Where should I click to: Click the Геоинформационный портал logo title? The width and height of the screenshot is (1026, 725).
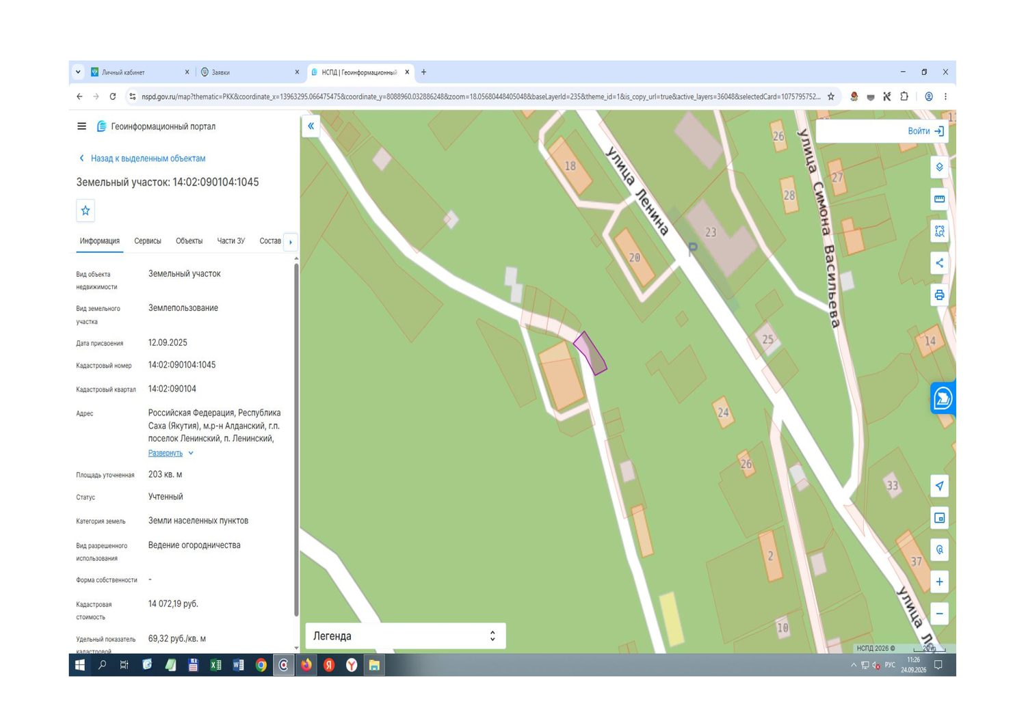156,126
